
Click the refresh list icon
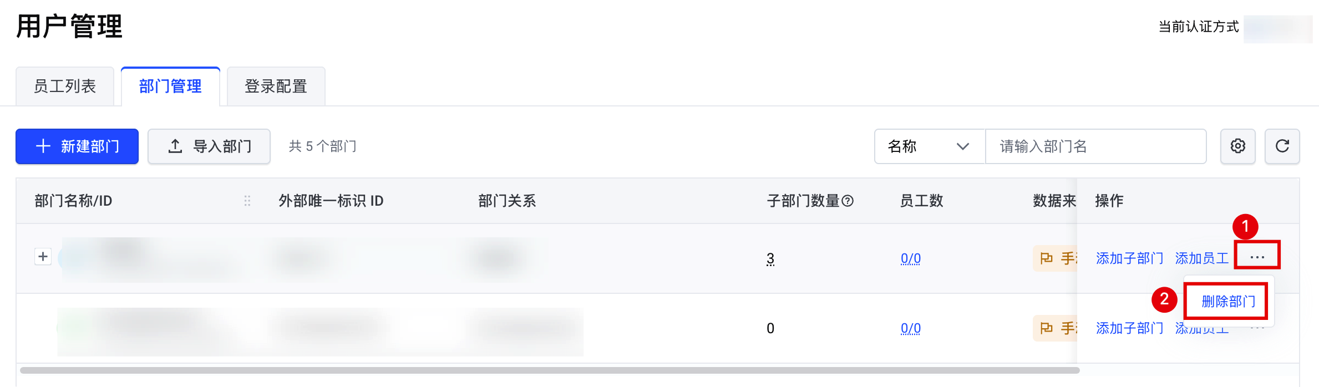pos(1282,146)
